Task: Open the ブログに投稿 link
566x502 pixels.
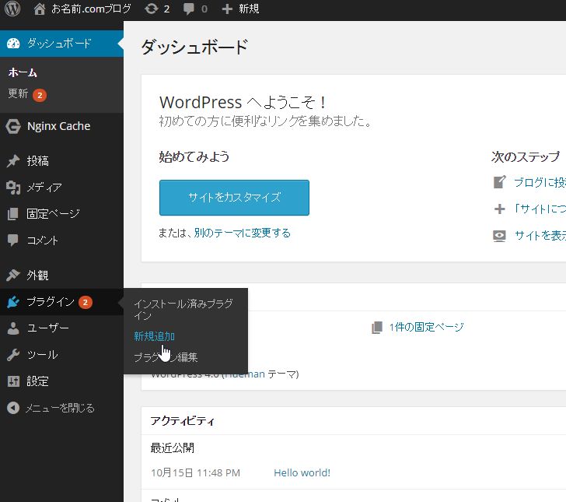Action: tap(540, 183)
